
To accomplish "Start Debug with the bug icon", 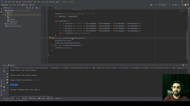I will coord(173,5).
